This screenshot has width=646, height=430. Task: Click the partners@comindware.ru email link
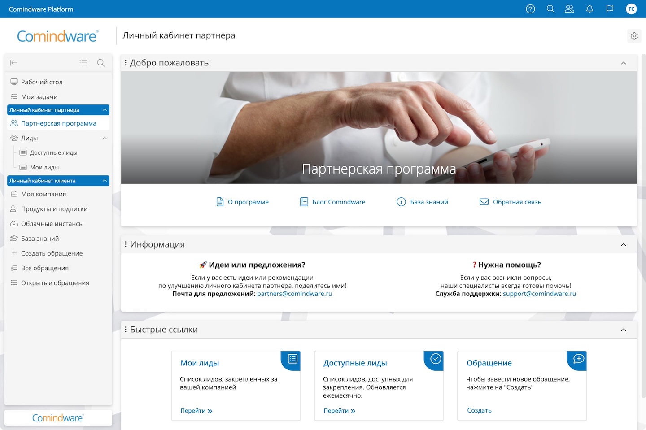(x=294, y=294)
